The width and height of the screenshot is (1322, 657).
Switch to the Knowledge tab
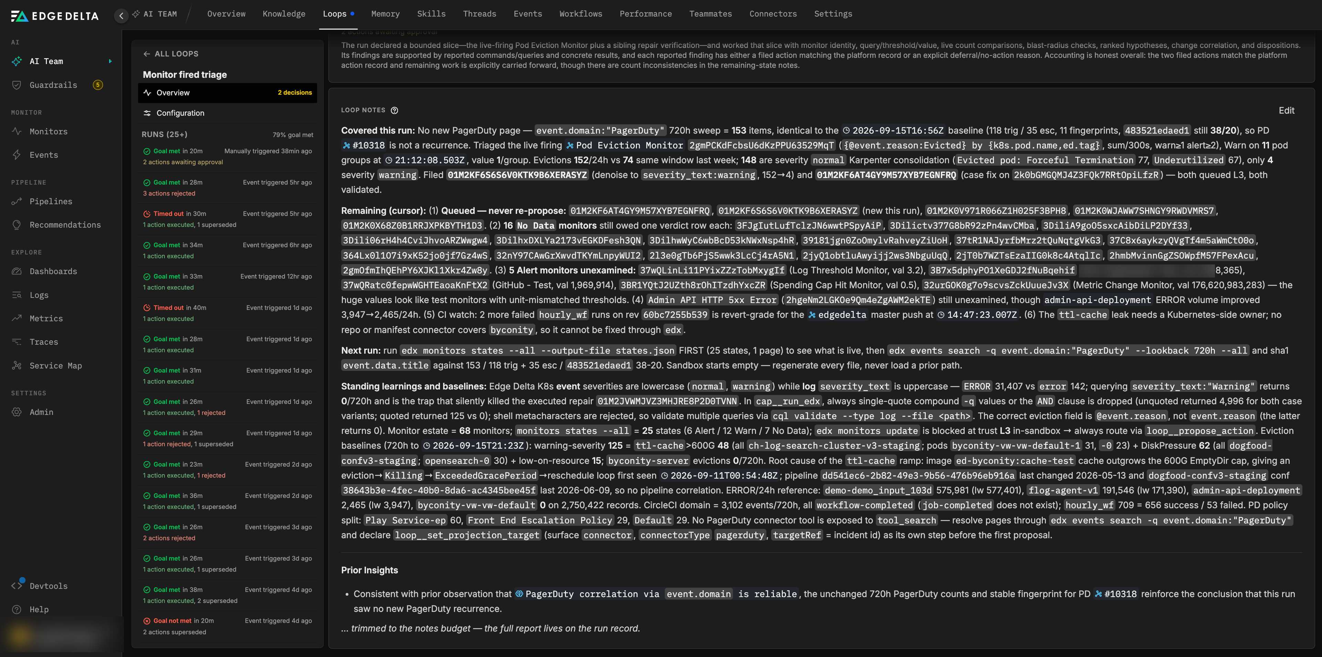pyautogui.click(x=284, y=14)
